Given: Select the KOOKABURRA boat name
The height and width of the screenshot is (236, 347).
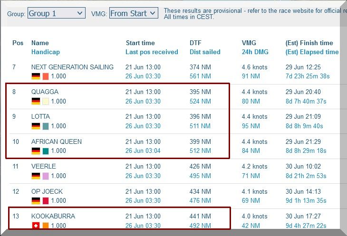Looking at the screenshot, I should 53,216.
